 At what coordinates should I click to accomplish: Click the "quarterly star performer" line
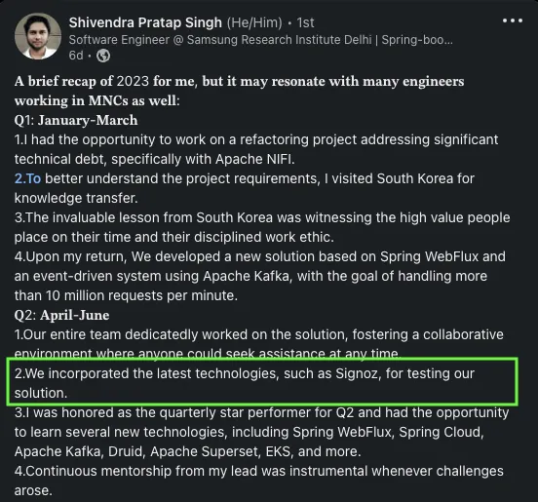[261, 412]
